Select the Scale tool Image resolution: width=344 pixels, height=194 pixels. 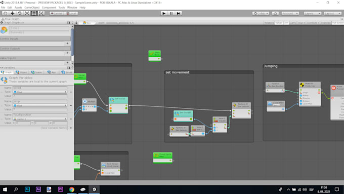point(27,13)
